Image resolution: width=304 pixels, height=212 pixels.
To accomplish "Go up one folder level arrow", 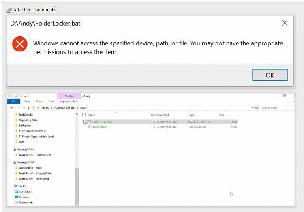I will 28,108.
